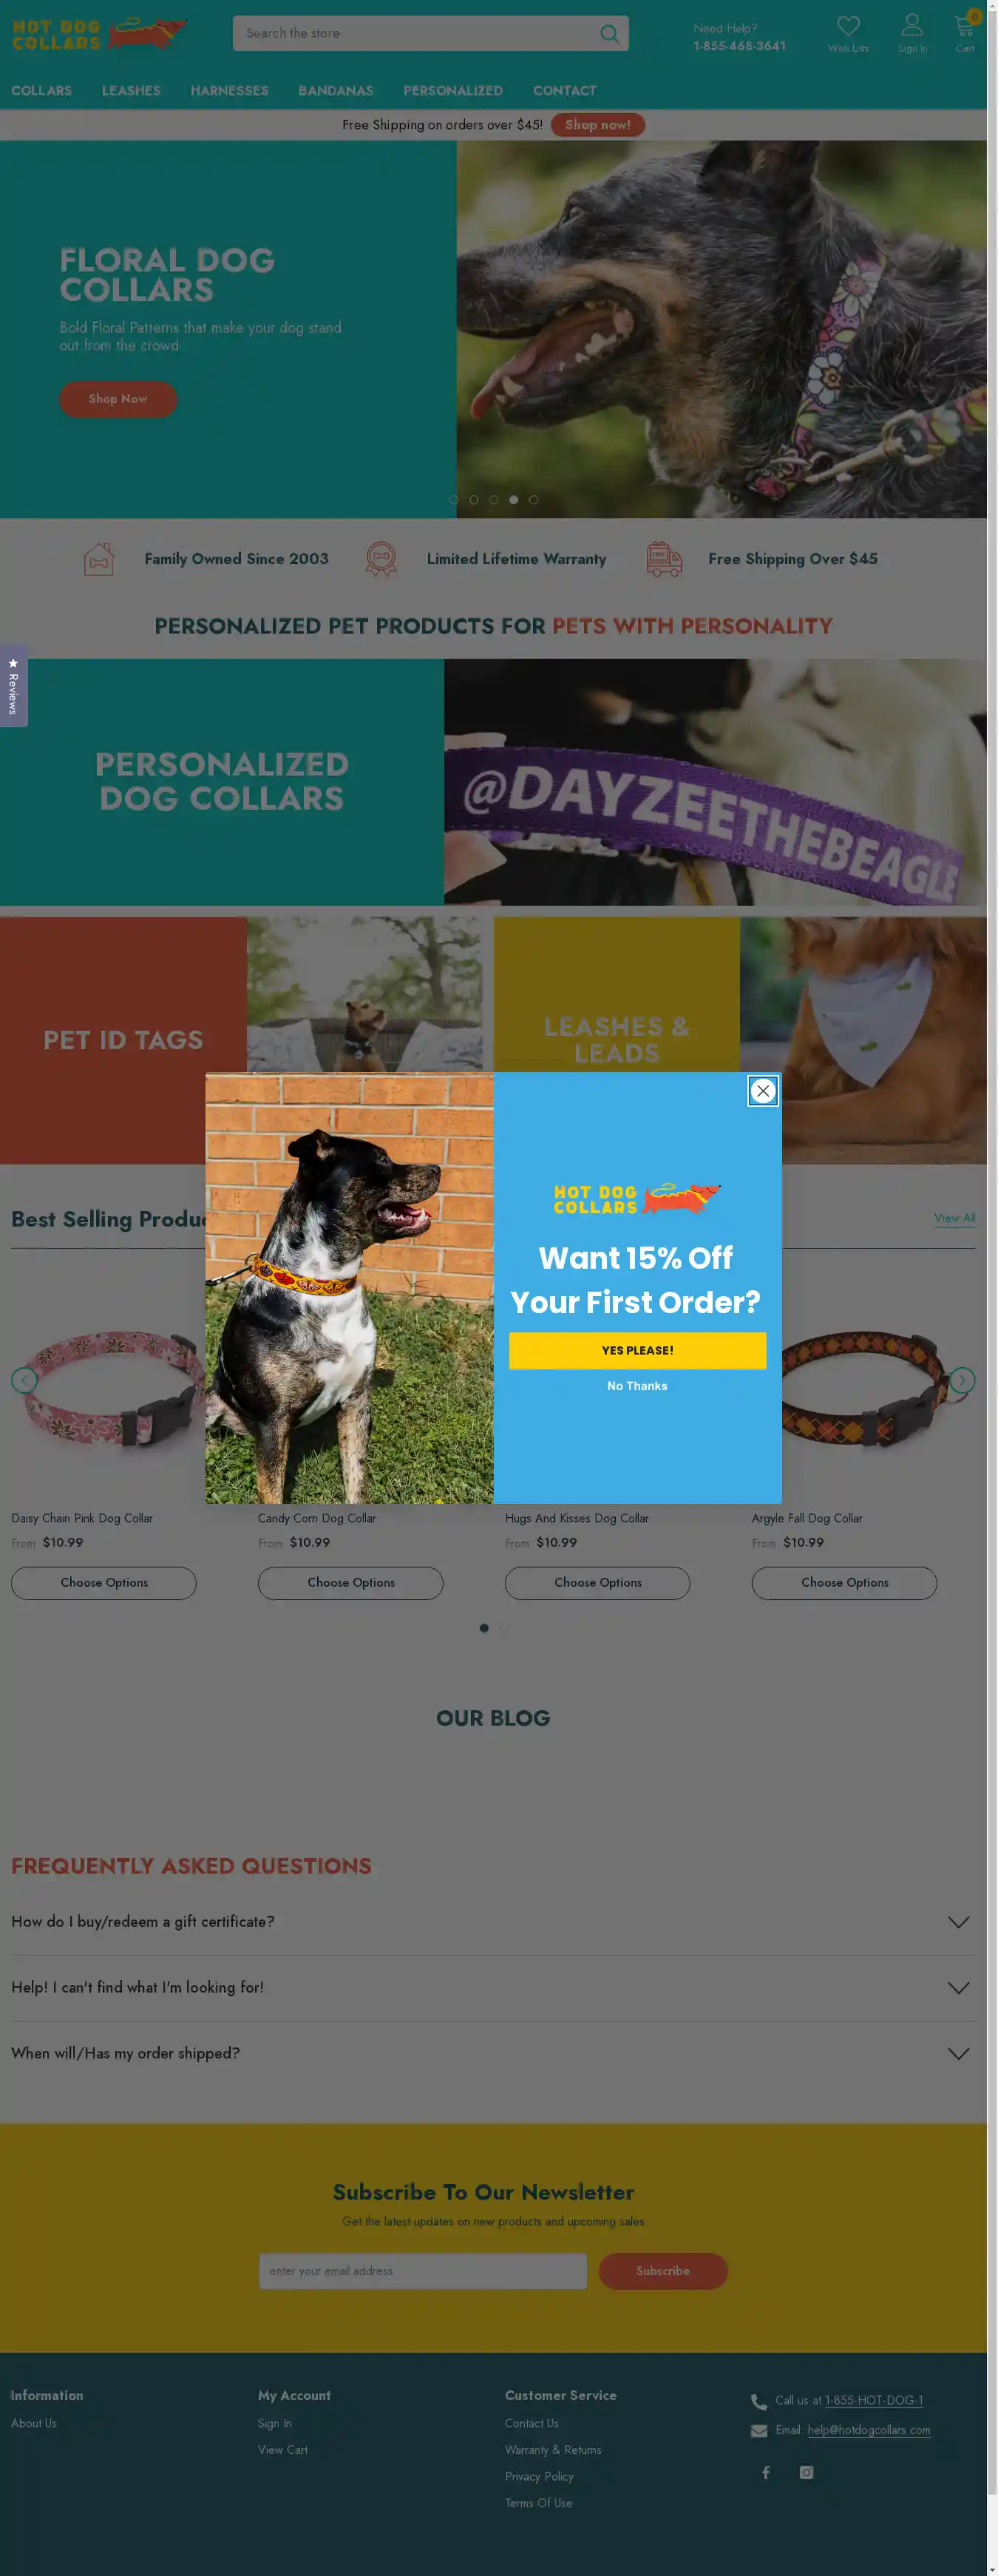Screen dimensions: 998x2576
Task: Click the YES PLEASE! button
Action: click(x=637, y=1350)
